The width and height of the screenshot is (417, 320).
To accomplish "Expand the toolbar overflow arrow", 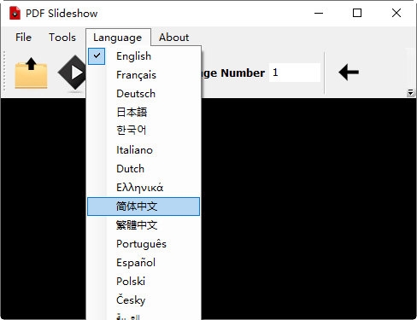I will (410, 93).
